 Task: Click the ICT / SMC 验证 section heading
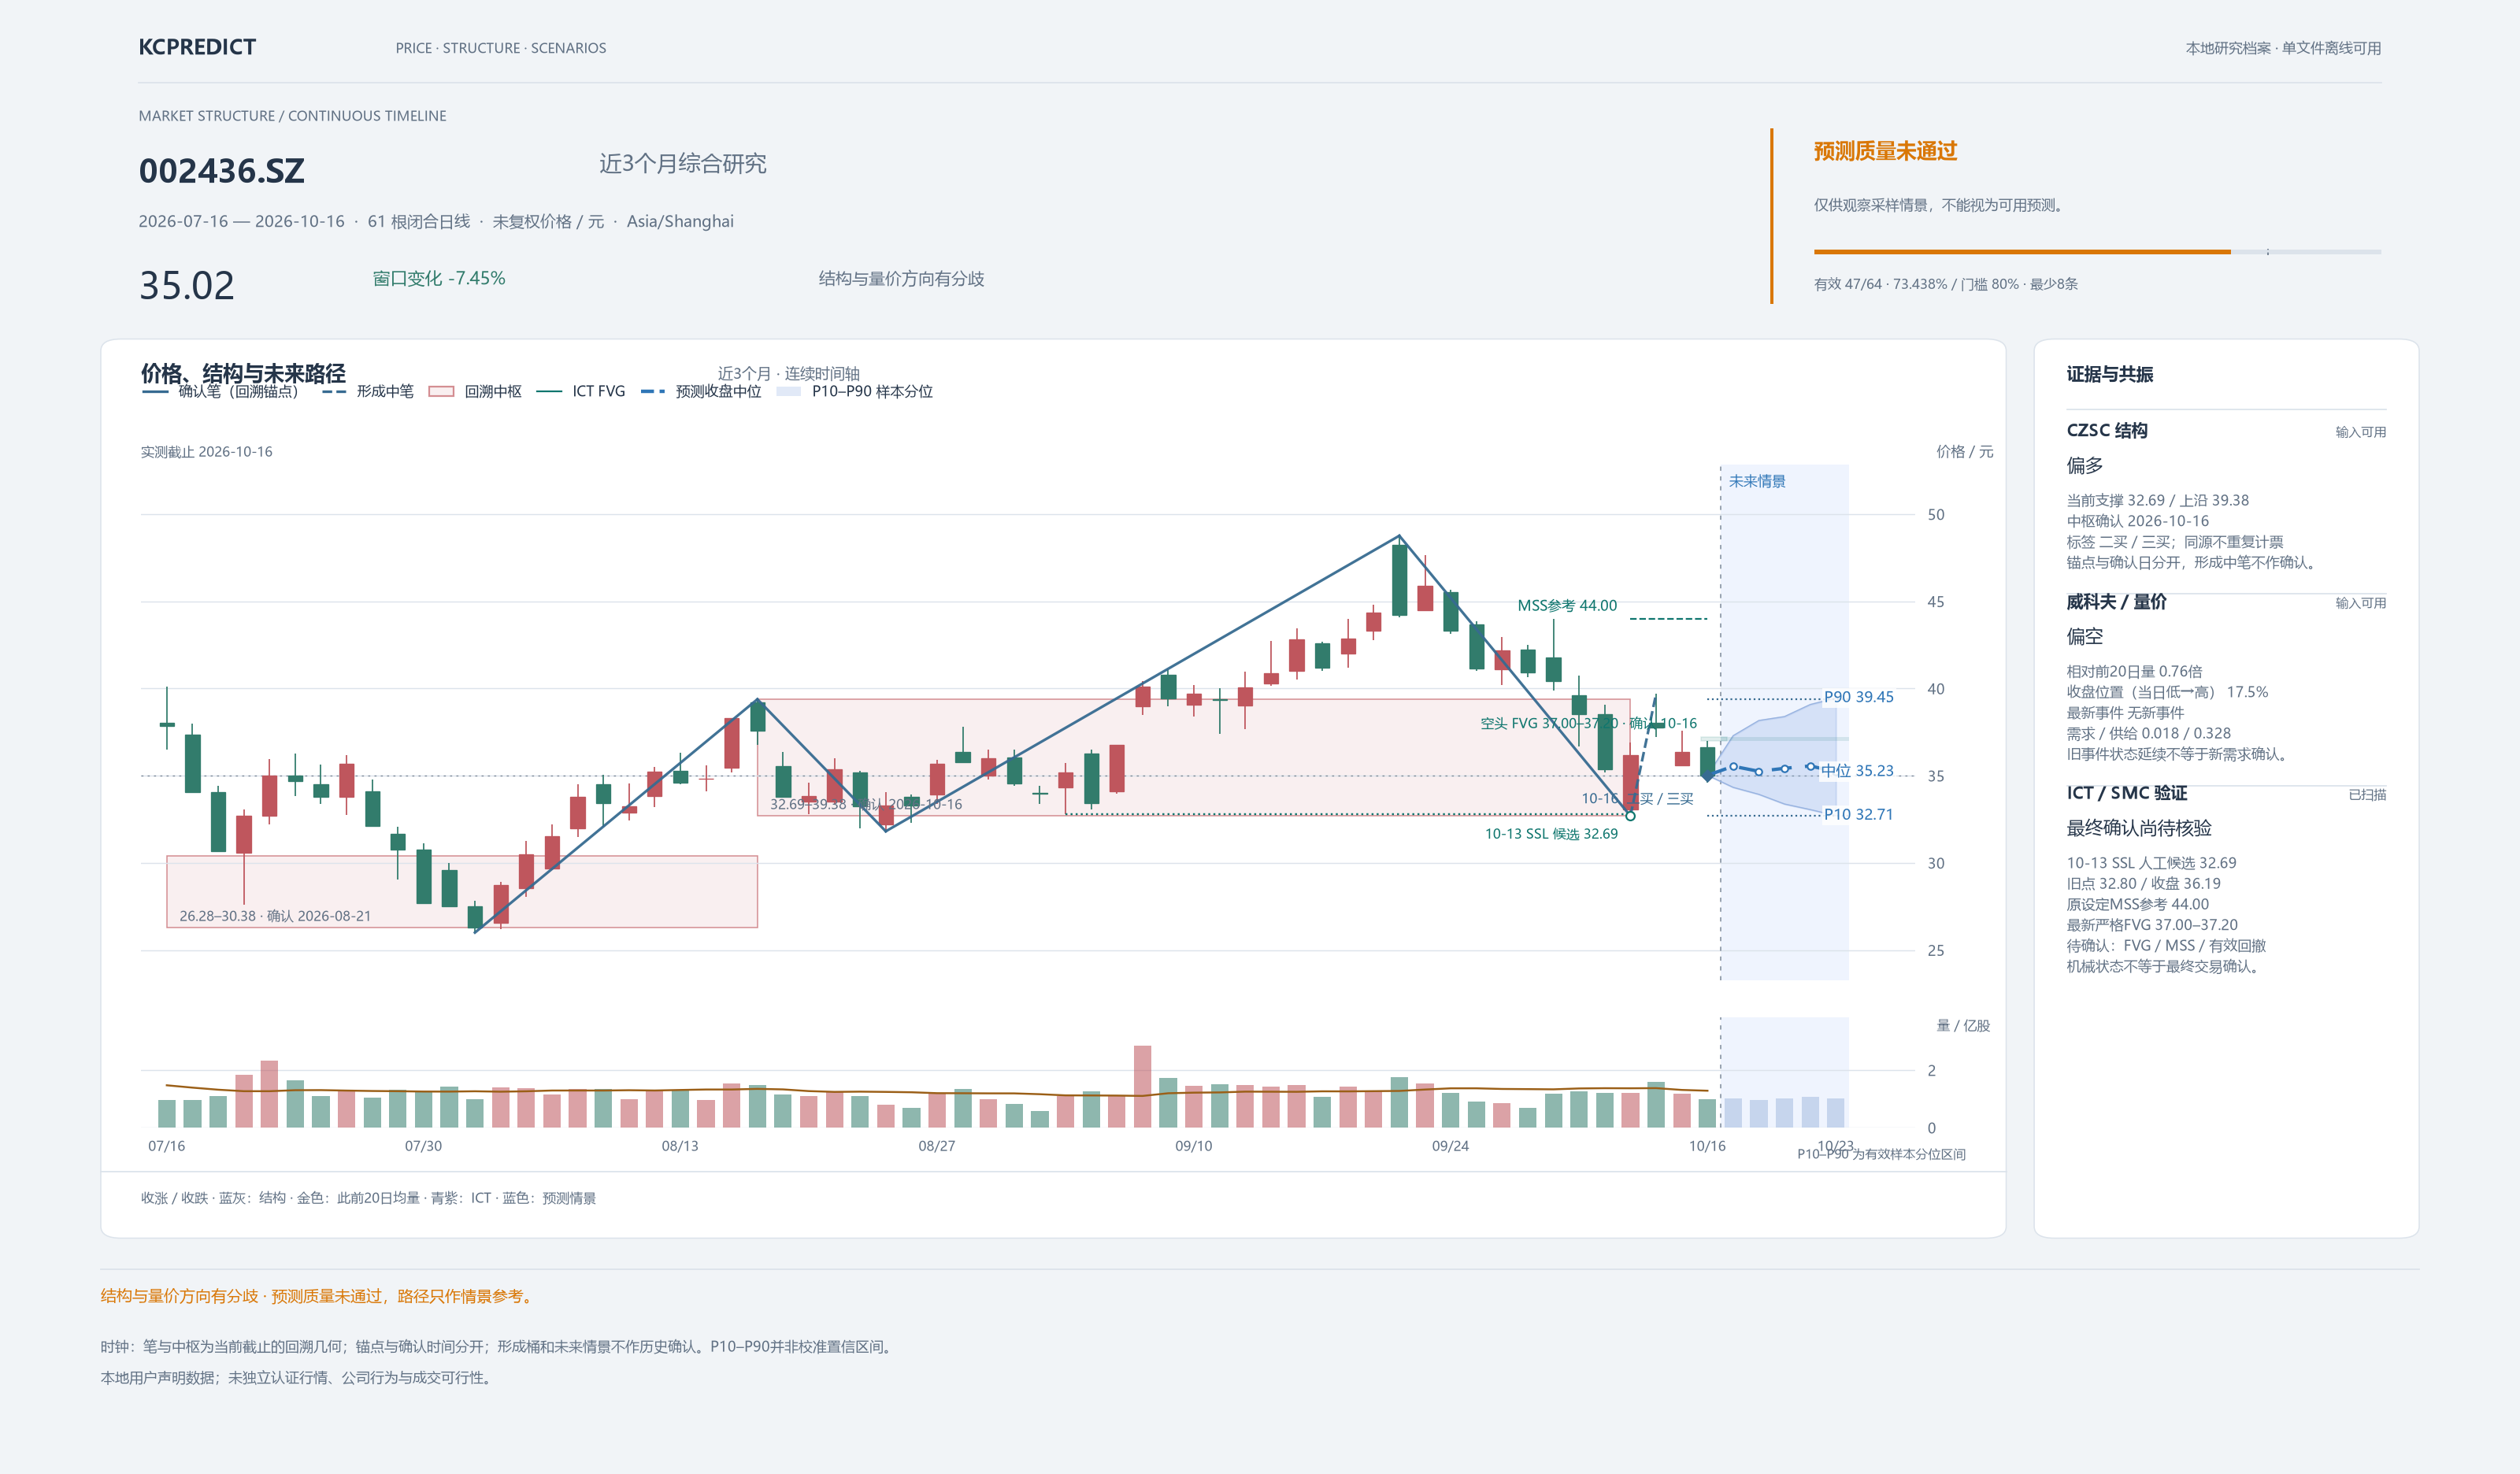click(2126, 793)
